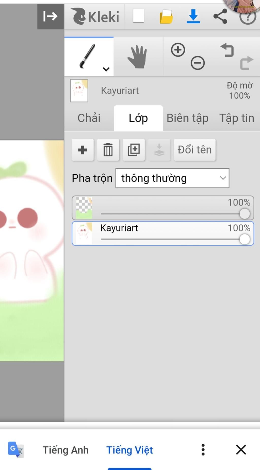Switch to the Chải tab
Viewport: 260px width, 470px height.
coord(89,118)
